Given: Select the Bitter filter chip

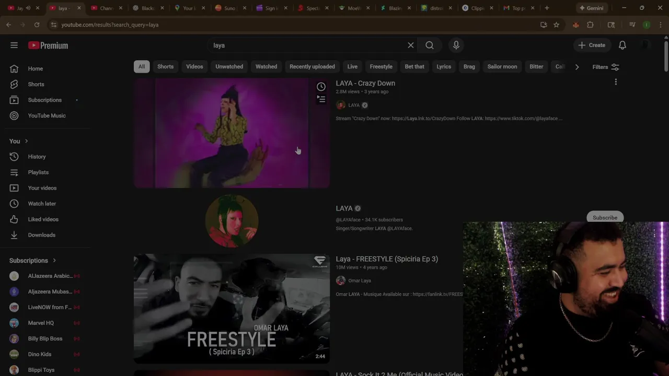Looking at the screenshot, I should 536,66.
